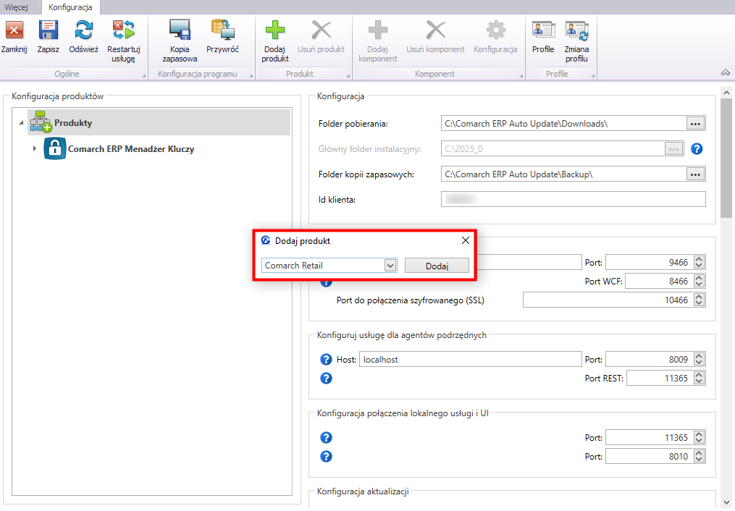Restart the service with Restartuj usługę
This screenshot has height=511, width=735.
tap(123, 30)
